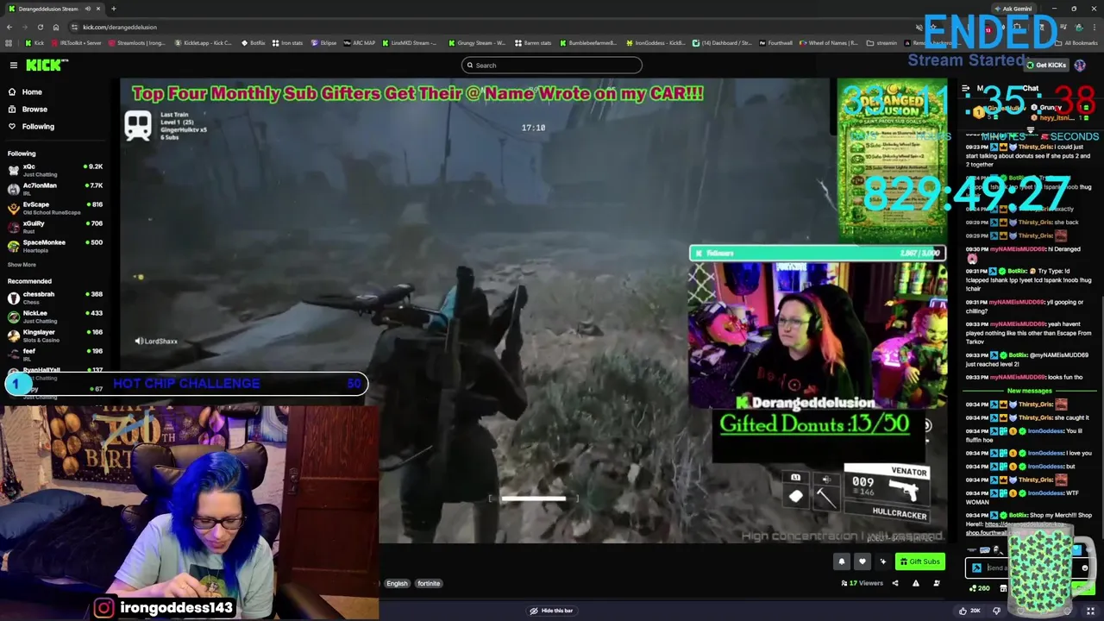Select the English tag
Screen dimensions: 1104x621
397,584
